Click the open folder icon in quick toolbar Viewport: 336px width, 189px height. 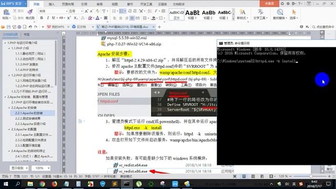3,27
